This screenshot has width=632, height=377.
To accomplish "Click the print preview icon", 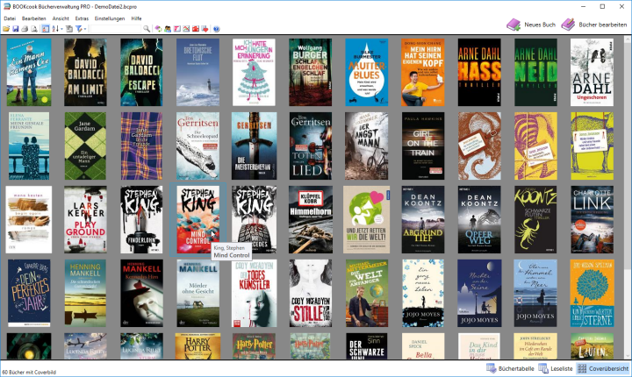I will pos(33,29).
